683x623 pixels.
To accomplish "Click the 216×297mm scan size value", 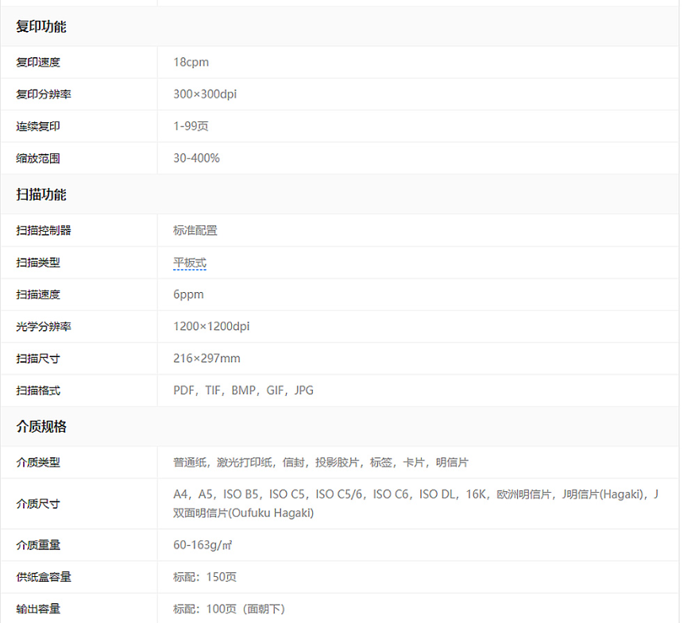I will click(x=206, y=359).
